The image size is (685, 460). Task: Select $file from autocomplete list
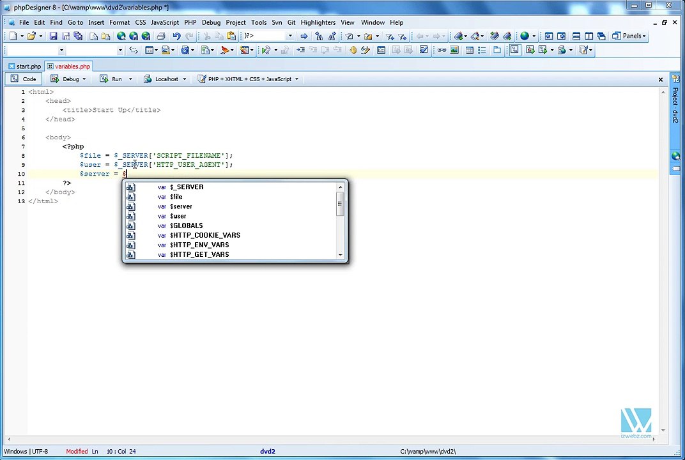[231, 197]
